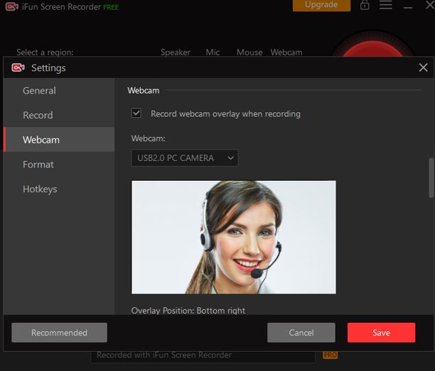The width and height of the screenshot is (435, 371).
Task: Click the Speaker label in main window
Action: pos(176,52)
